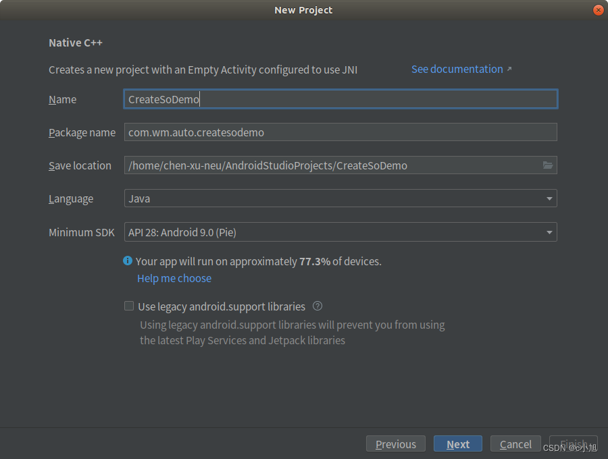
Task: Enable Use legacy android.support libraries checkbox
Action: (x=129, y=306)
